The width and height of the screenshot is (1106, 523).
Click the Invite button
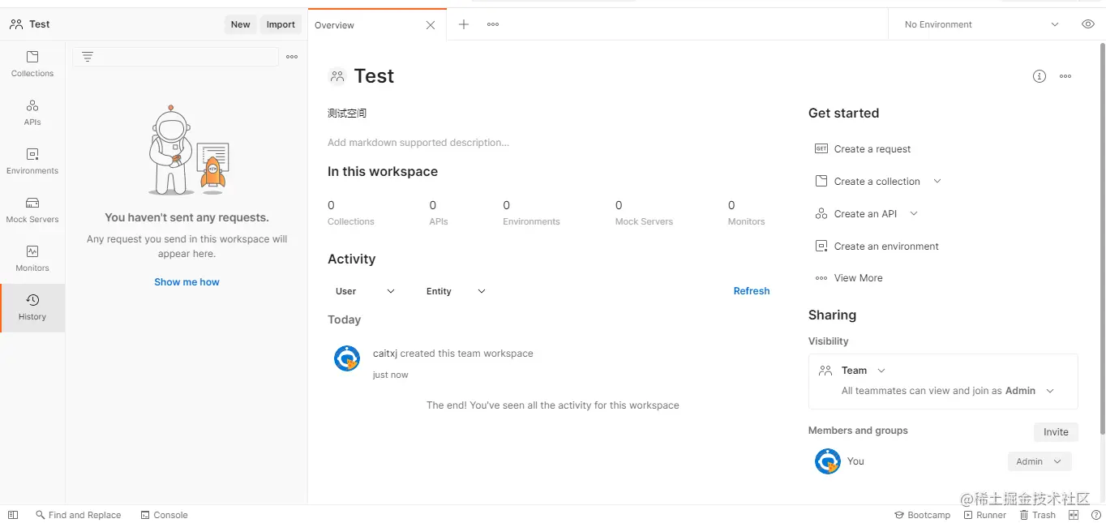coord(1056,432)
